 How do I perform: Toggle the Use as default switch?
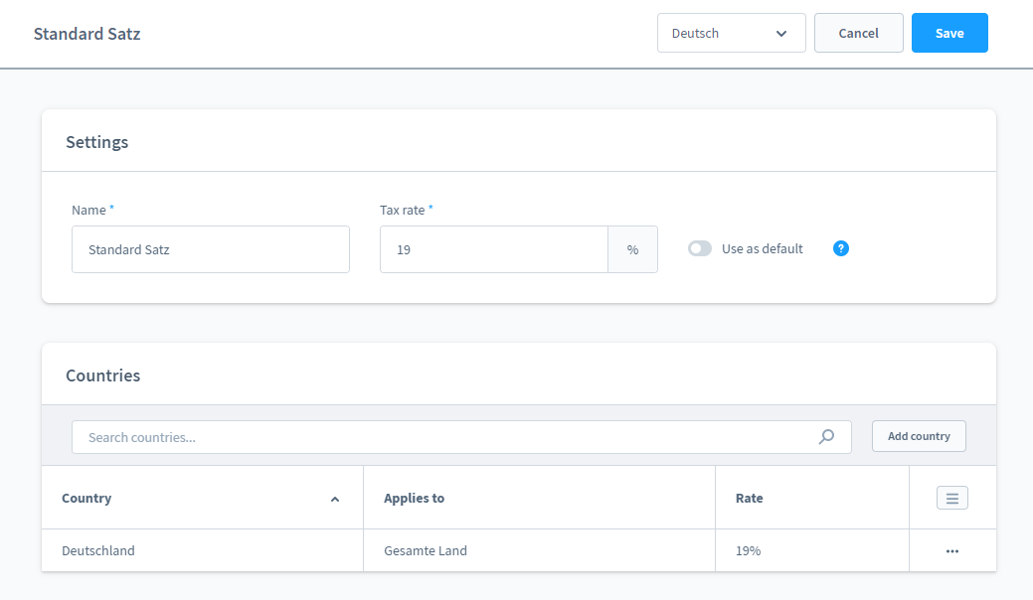tap(700, 249)
